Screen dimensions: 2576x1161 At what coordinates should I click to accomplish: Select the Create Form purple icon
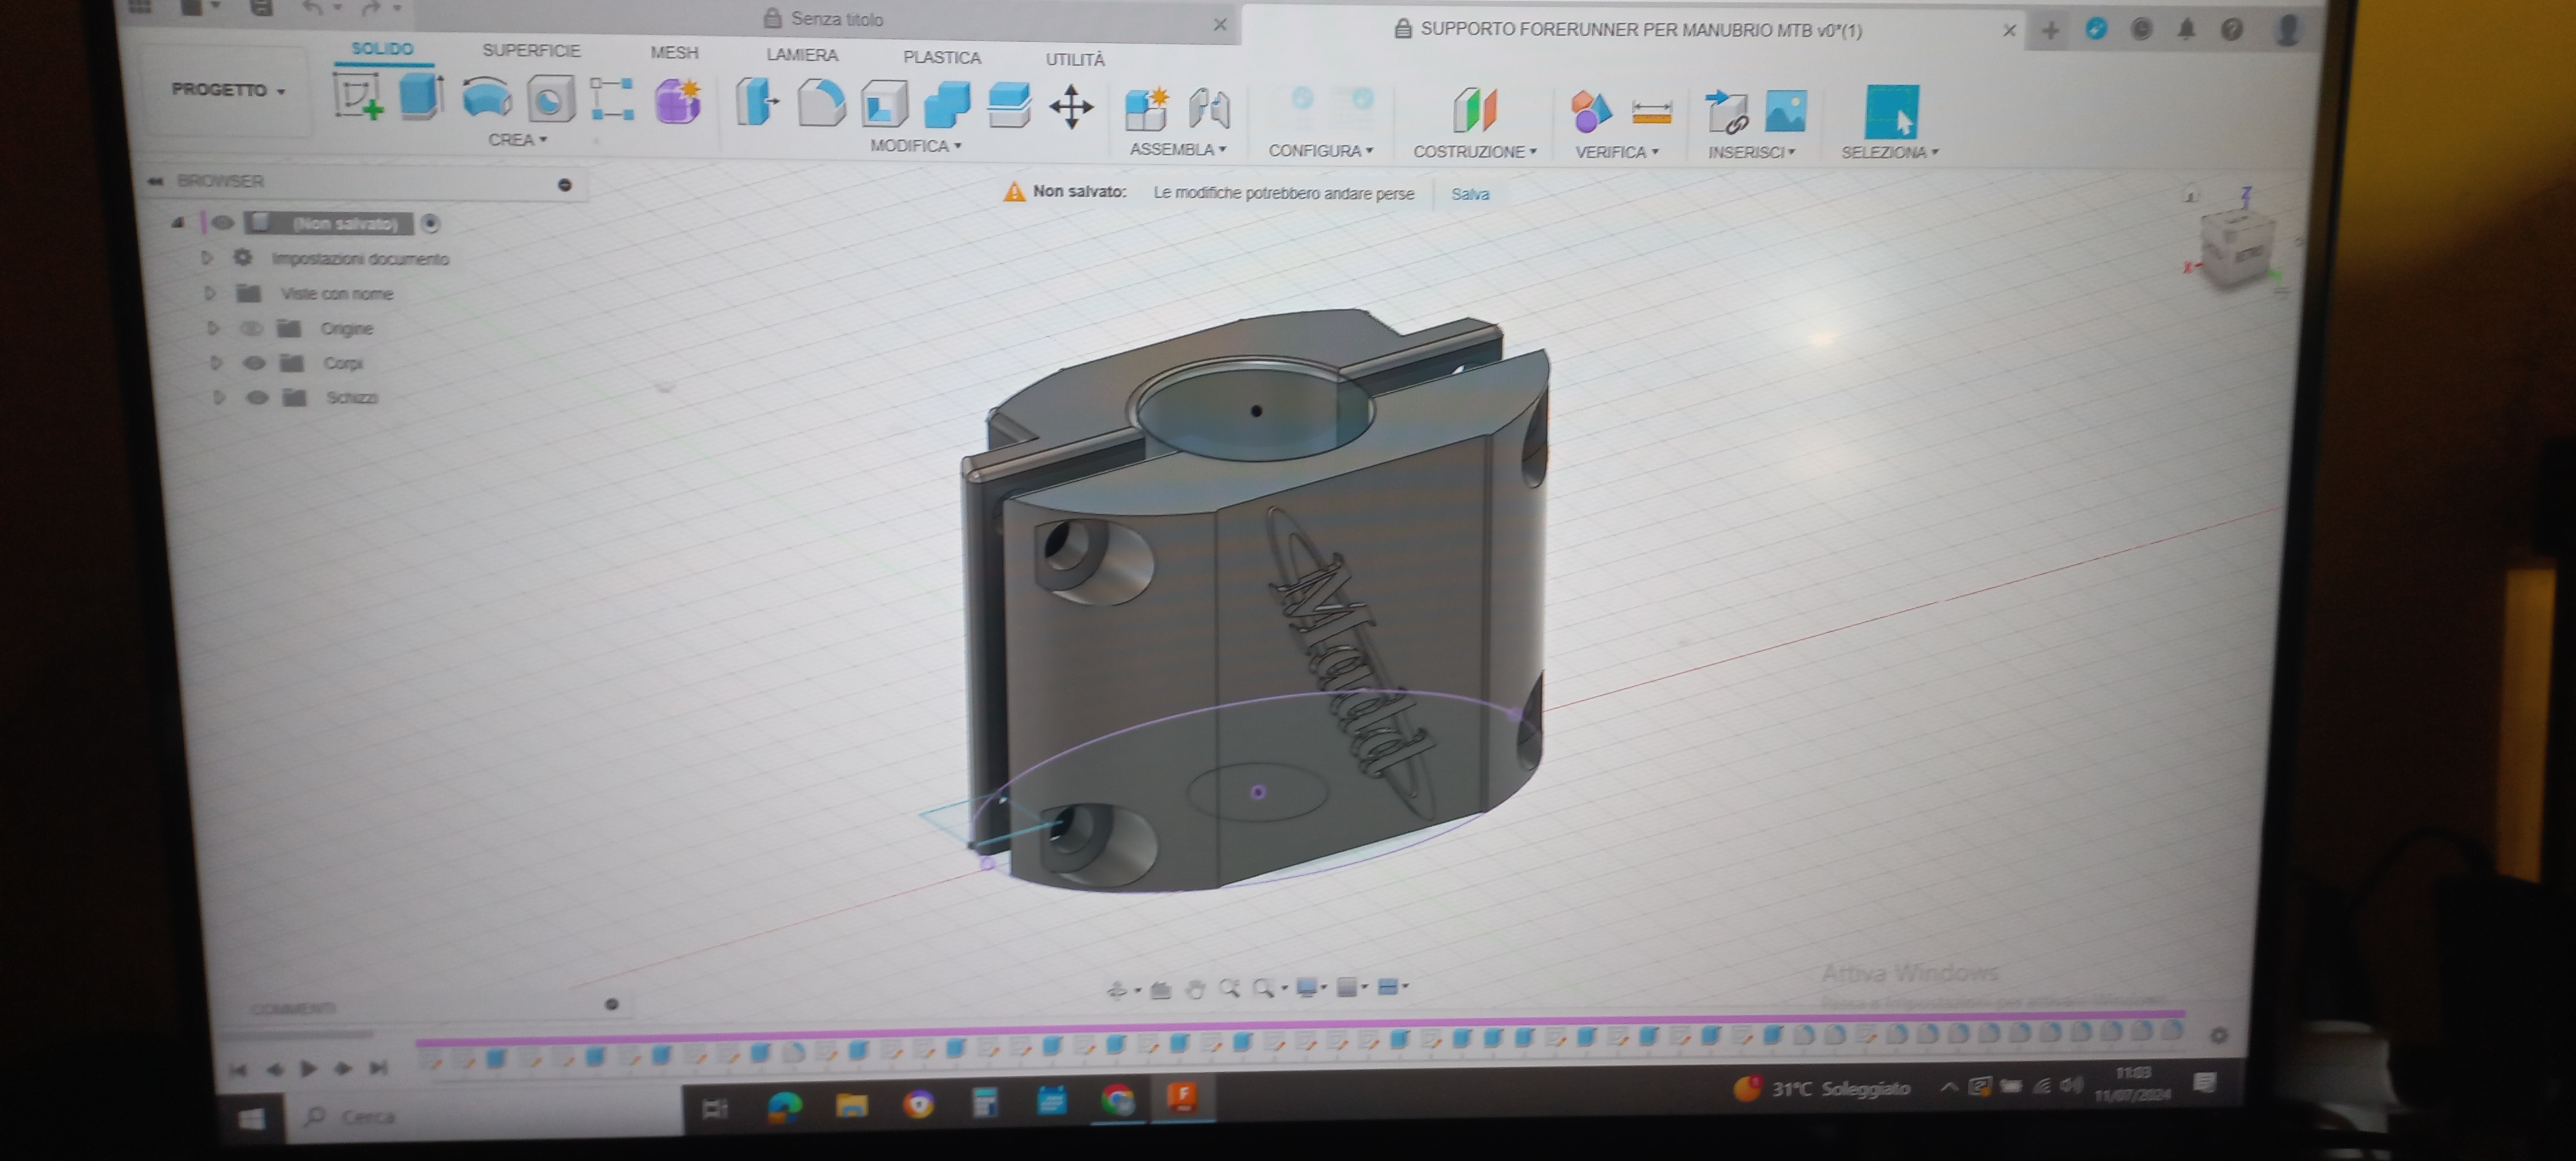pyautogui.click(x=678, y=102)
